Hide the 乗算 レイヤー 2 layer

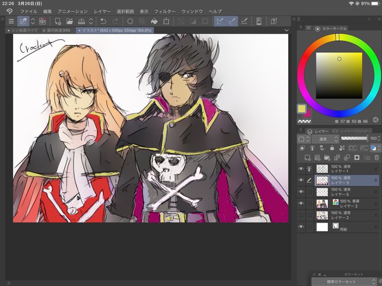[x=301, y=204]
